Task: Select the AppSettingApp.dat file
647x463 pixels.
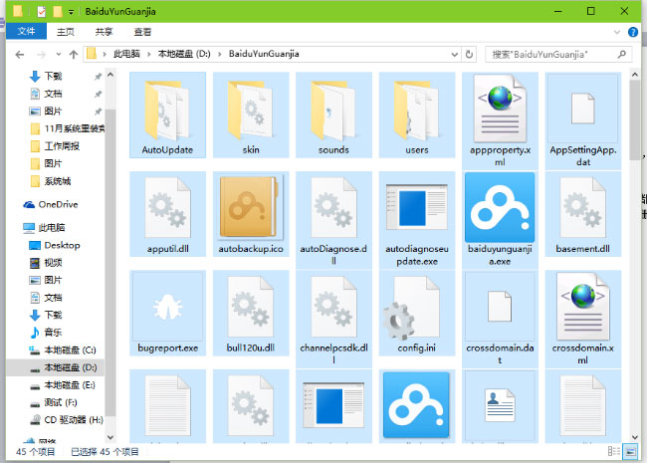Action: (x=582, y=120)
